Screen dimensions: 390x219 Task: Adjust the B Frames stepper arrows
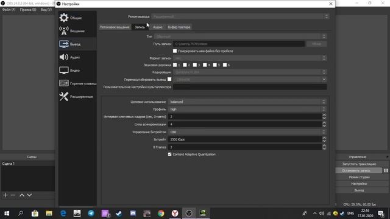(324, 147)
